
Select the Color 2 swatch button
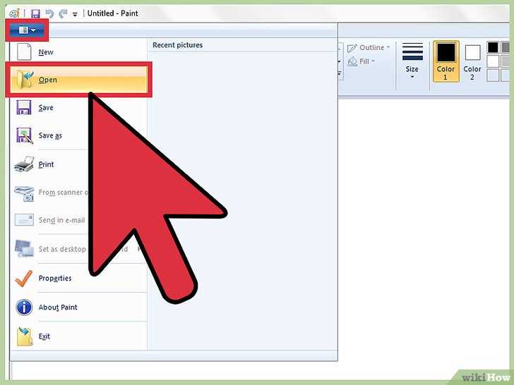(x=472, y=62)
